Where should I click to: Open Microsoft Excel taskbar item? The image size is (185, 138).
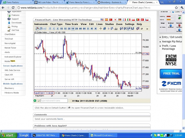coord(103,135)
